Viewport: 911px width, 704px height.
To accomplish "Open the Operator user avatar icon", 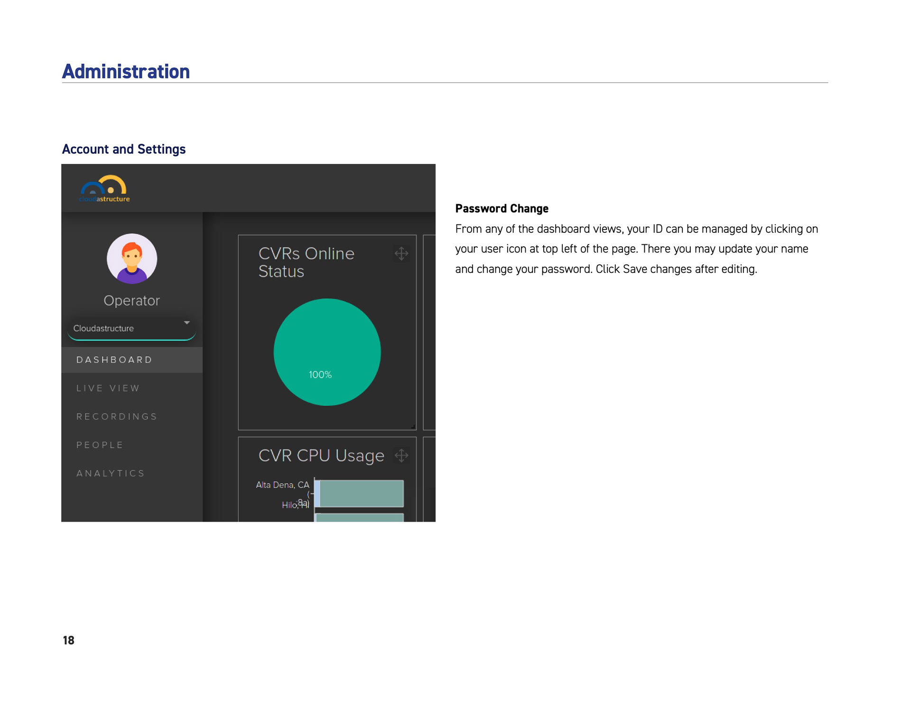I will pos(132,259).
